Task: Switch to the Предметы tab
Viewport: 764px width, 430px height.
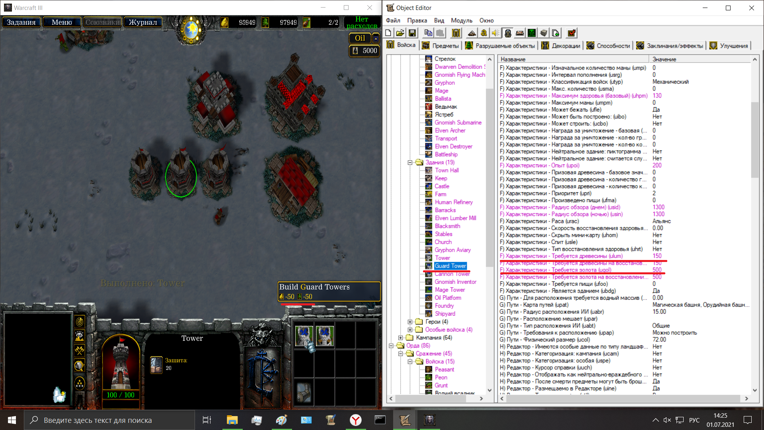Action: [x=440, y=46]
